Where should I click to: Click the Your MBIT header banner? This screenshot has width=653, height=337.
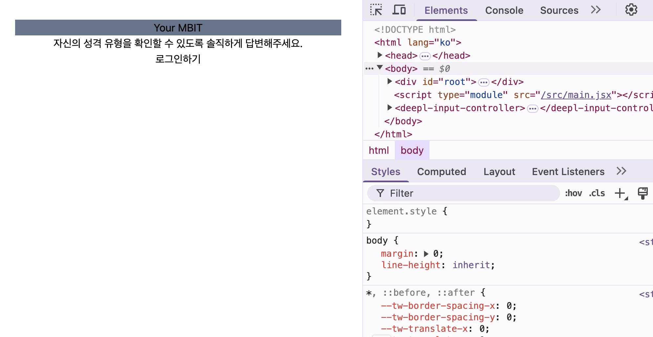(x=178, y=28)
